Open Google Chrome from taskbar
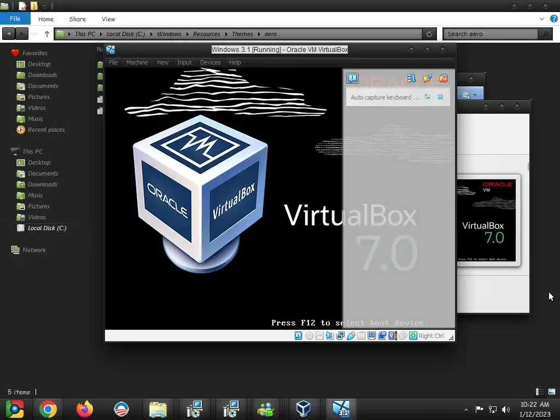Viewport: 560px width, 420px height. (48, 409)
